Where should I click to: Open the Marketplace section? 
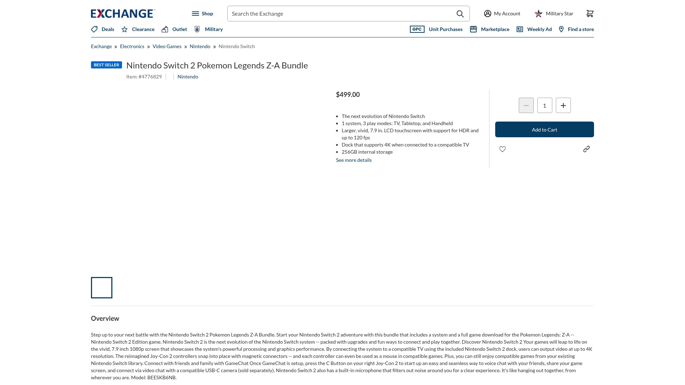489,29
